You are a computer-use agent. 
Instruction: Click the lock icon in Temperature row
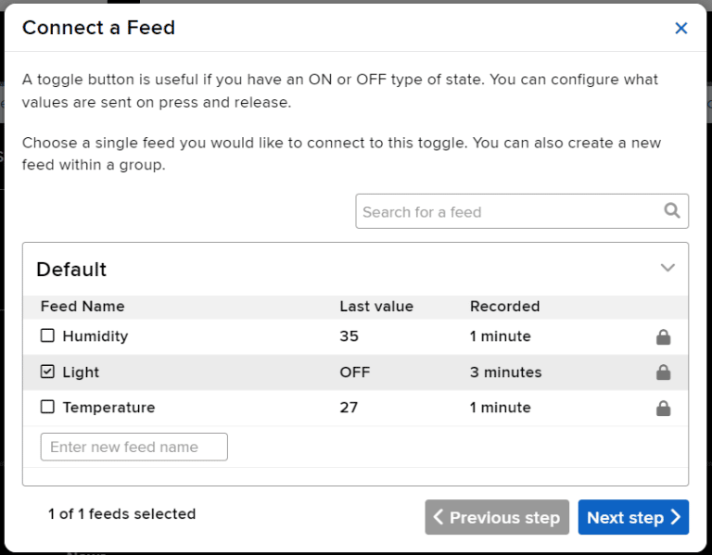pos(663,408)
